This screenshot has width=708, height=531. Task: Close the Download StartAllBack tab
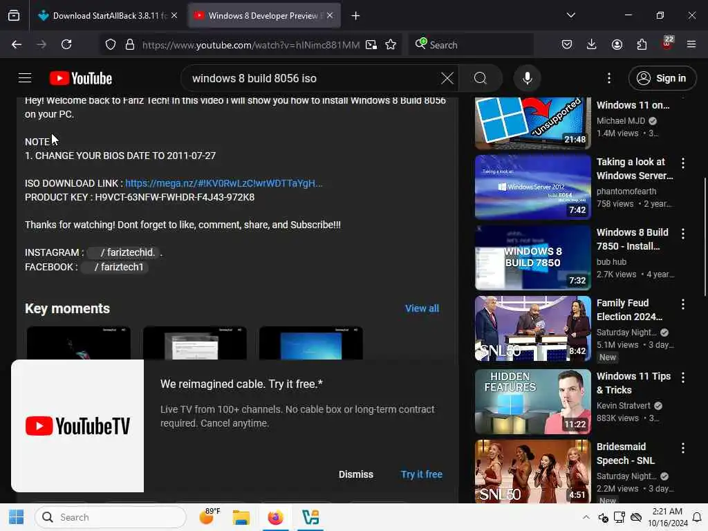pos(174,16)
